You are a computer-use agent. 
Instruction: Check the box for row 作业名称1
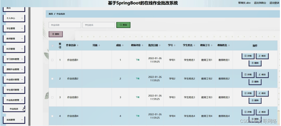coord(52,60)
